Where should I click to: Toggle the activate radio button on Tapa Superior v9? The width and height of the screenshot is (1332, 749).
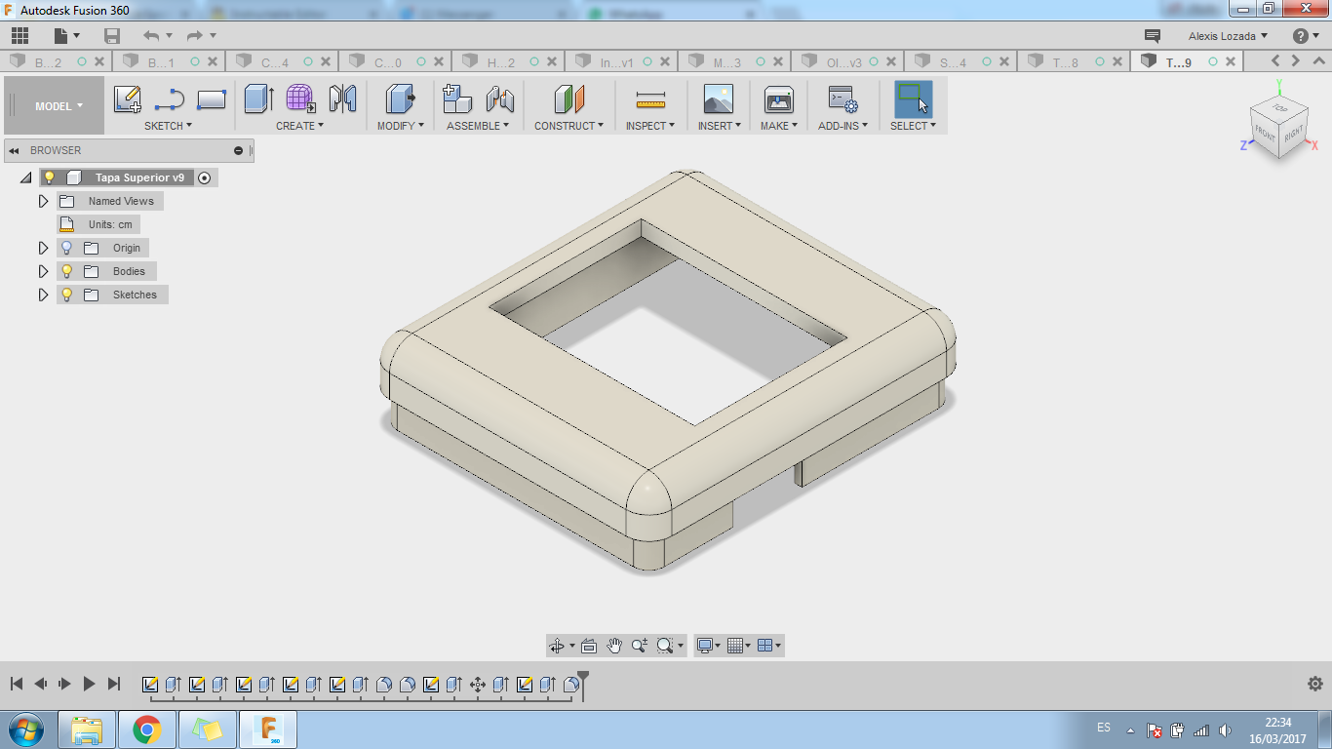pyautogui.click(x=204, y=178)
